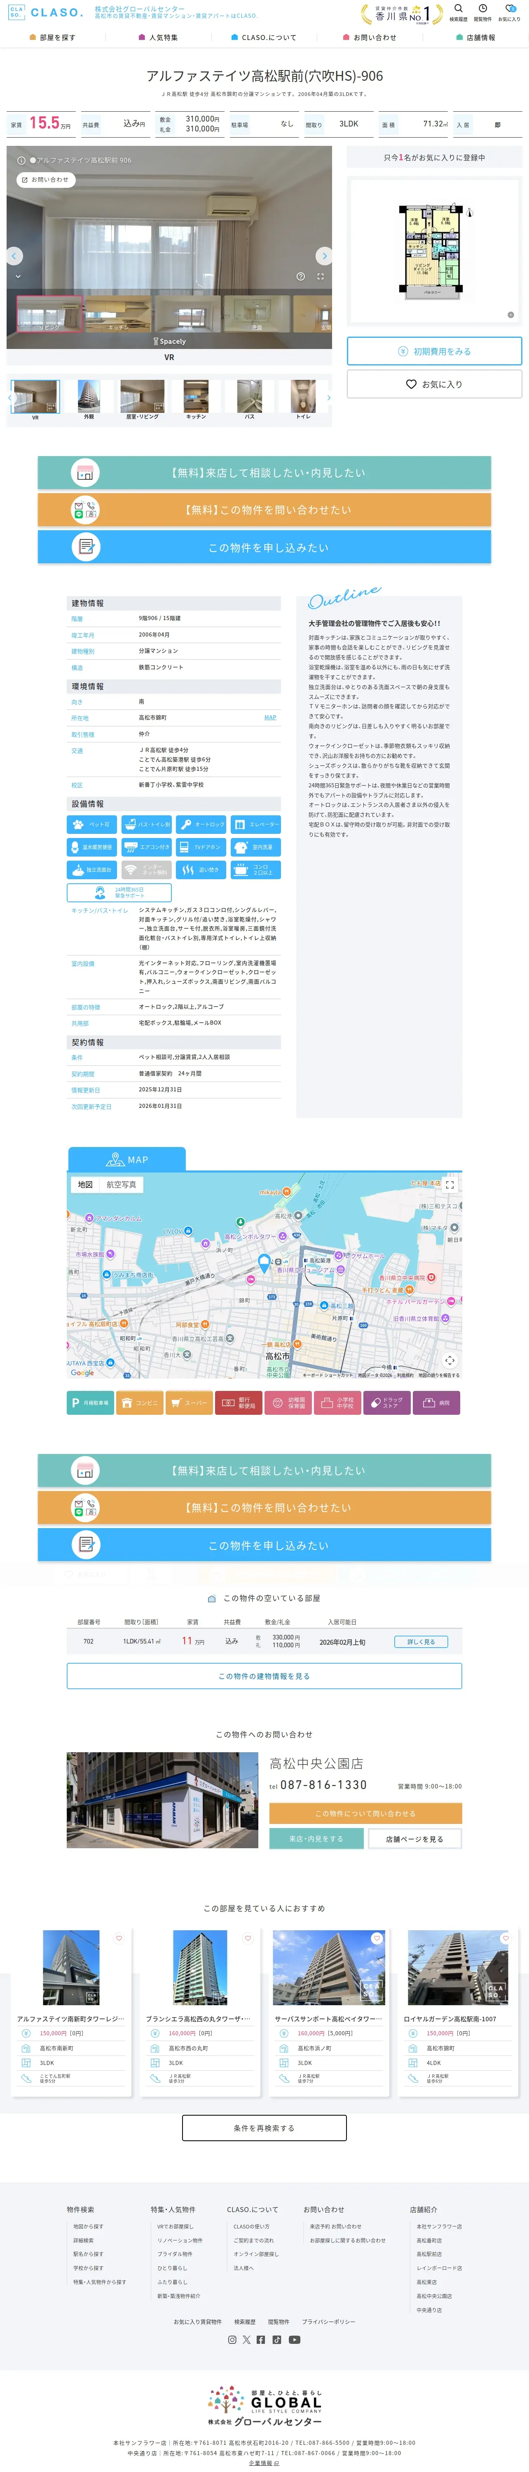Open the お問い合わせ menu in navigation bar
The width and height of the screenshot is (529, 2472).
click(x=370, y=37)
